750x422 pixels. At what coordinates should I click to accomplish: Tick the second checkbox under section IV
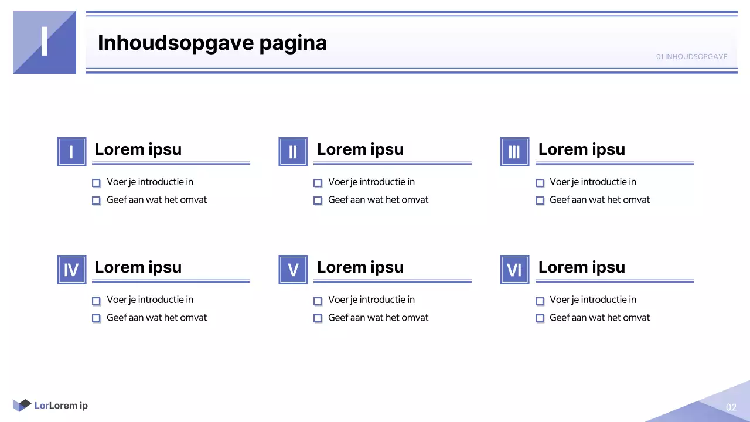[96, 318]
